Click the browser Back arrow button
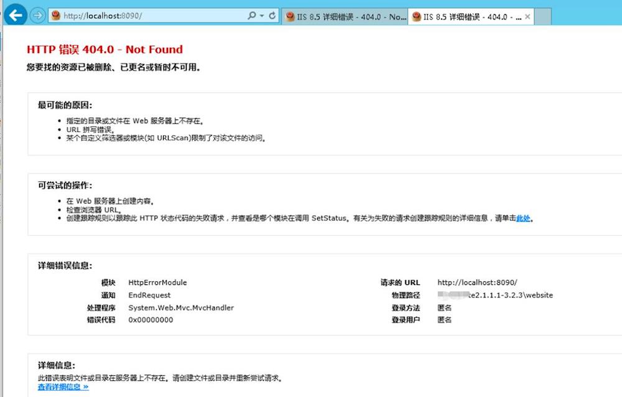The height and width of the screenshot is (397, 622). coord(15,14)
